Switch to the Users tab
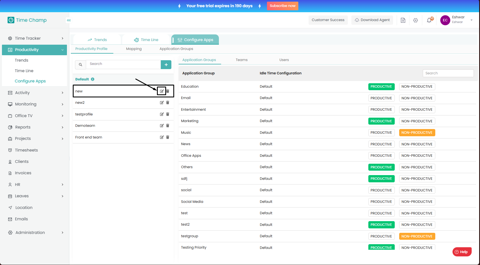Image resolution: width=480 pixels, height=265 pixels. point(284,60)
